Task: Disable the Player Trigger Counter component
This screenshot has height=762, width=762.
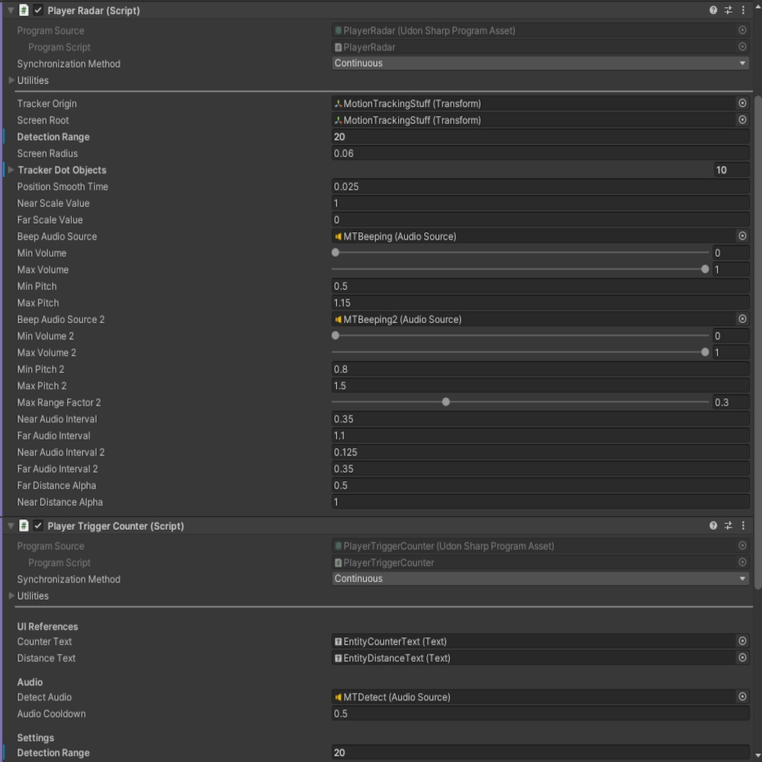Action: [38, 525]
